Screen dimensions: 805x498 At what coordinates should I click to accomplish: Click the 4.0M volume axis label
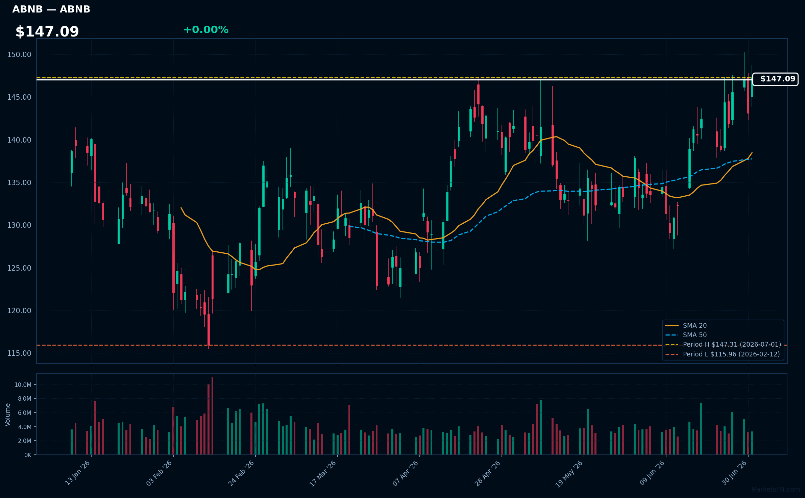coord(24,427)
